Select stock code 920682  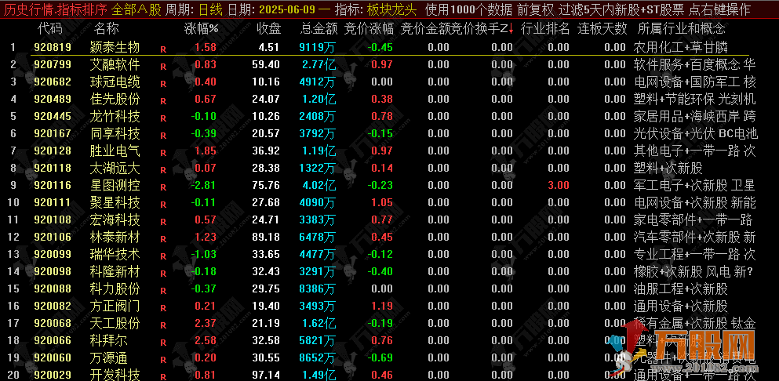pos(53,82)
